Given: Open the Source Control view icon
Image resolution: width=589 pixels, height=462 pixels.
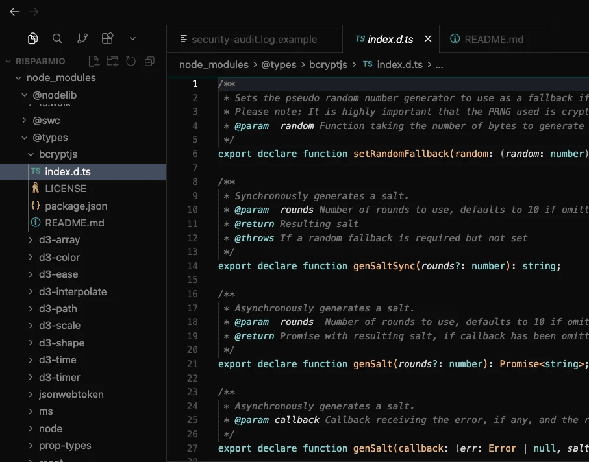Looking at the screenshot, I should click(82, 39).
